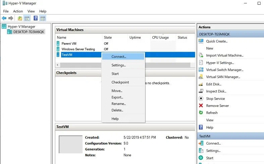
Task: Open Quick Create in the Actions pane
Action: click(x=217, y=41)
